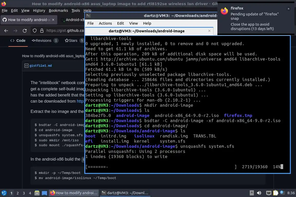296x197 pixels.
Task: Reload the current Firefox page
Action: [x=25, y=31]
